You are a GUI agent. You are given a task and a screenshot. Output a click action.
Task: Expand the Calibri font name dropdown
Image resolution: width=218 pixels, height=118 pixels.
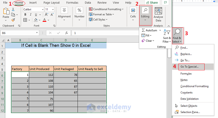point(43,9)
